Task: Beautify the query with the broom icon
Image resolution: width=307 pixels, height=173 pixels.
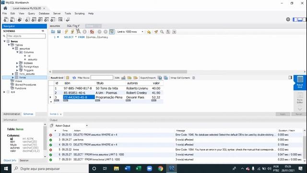Action: 156,32
